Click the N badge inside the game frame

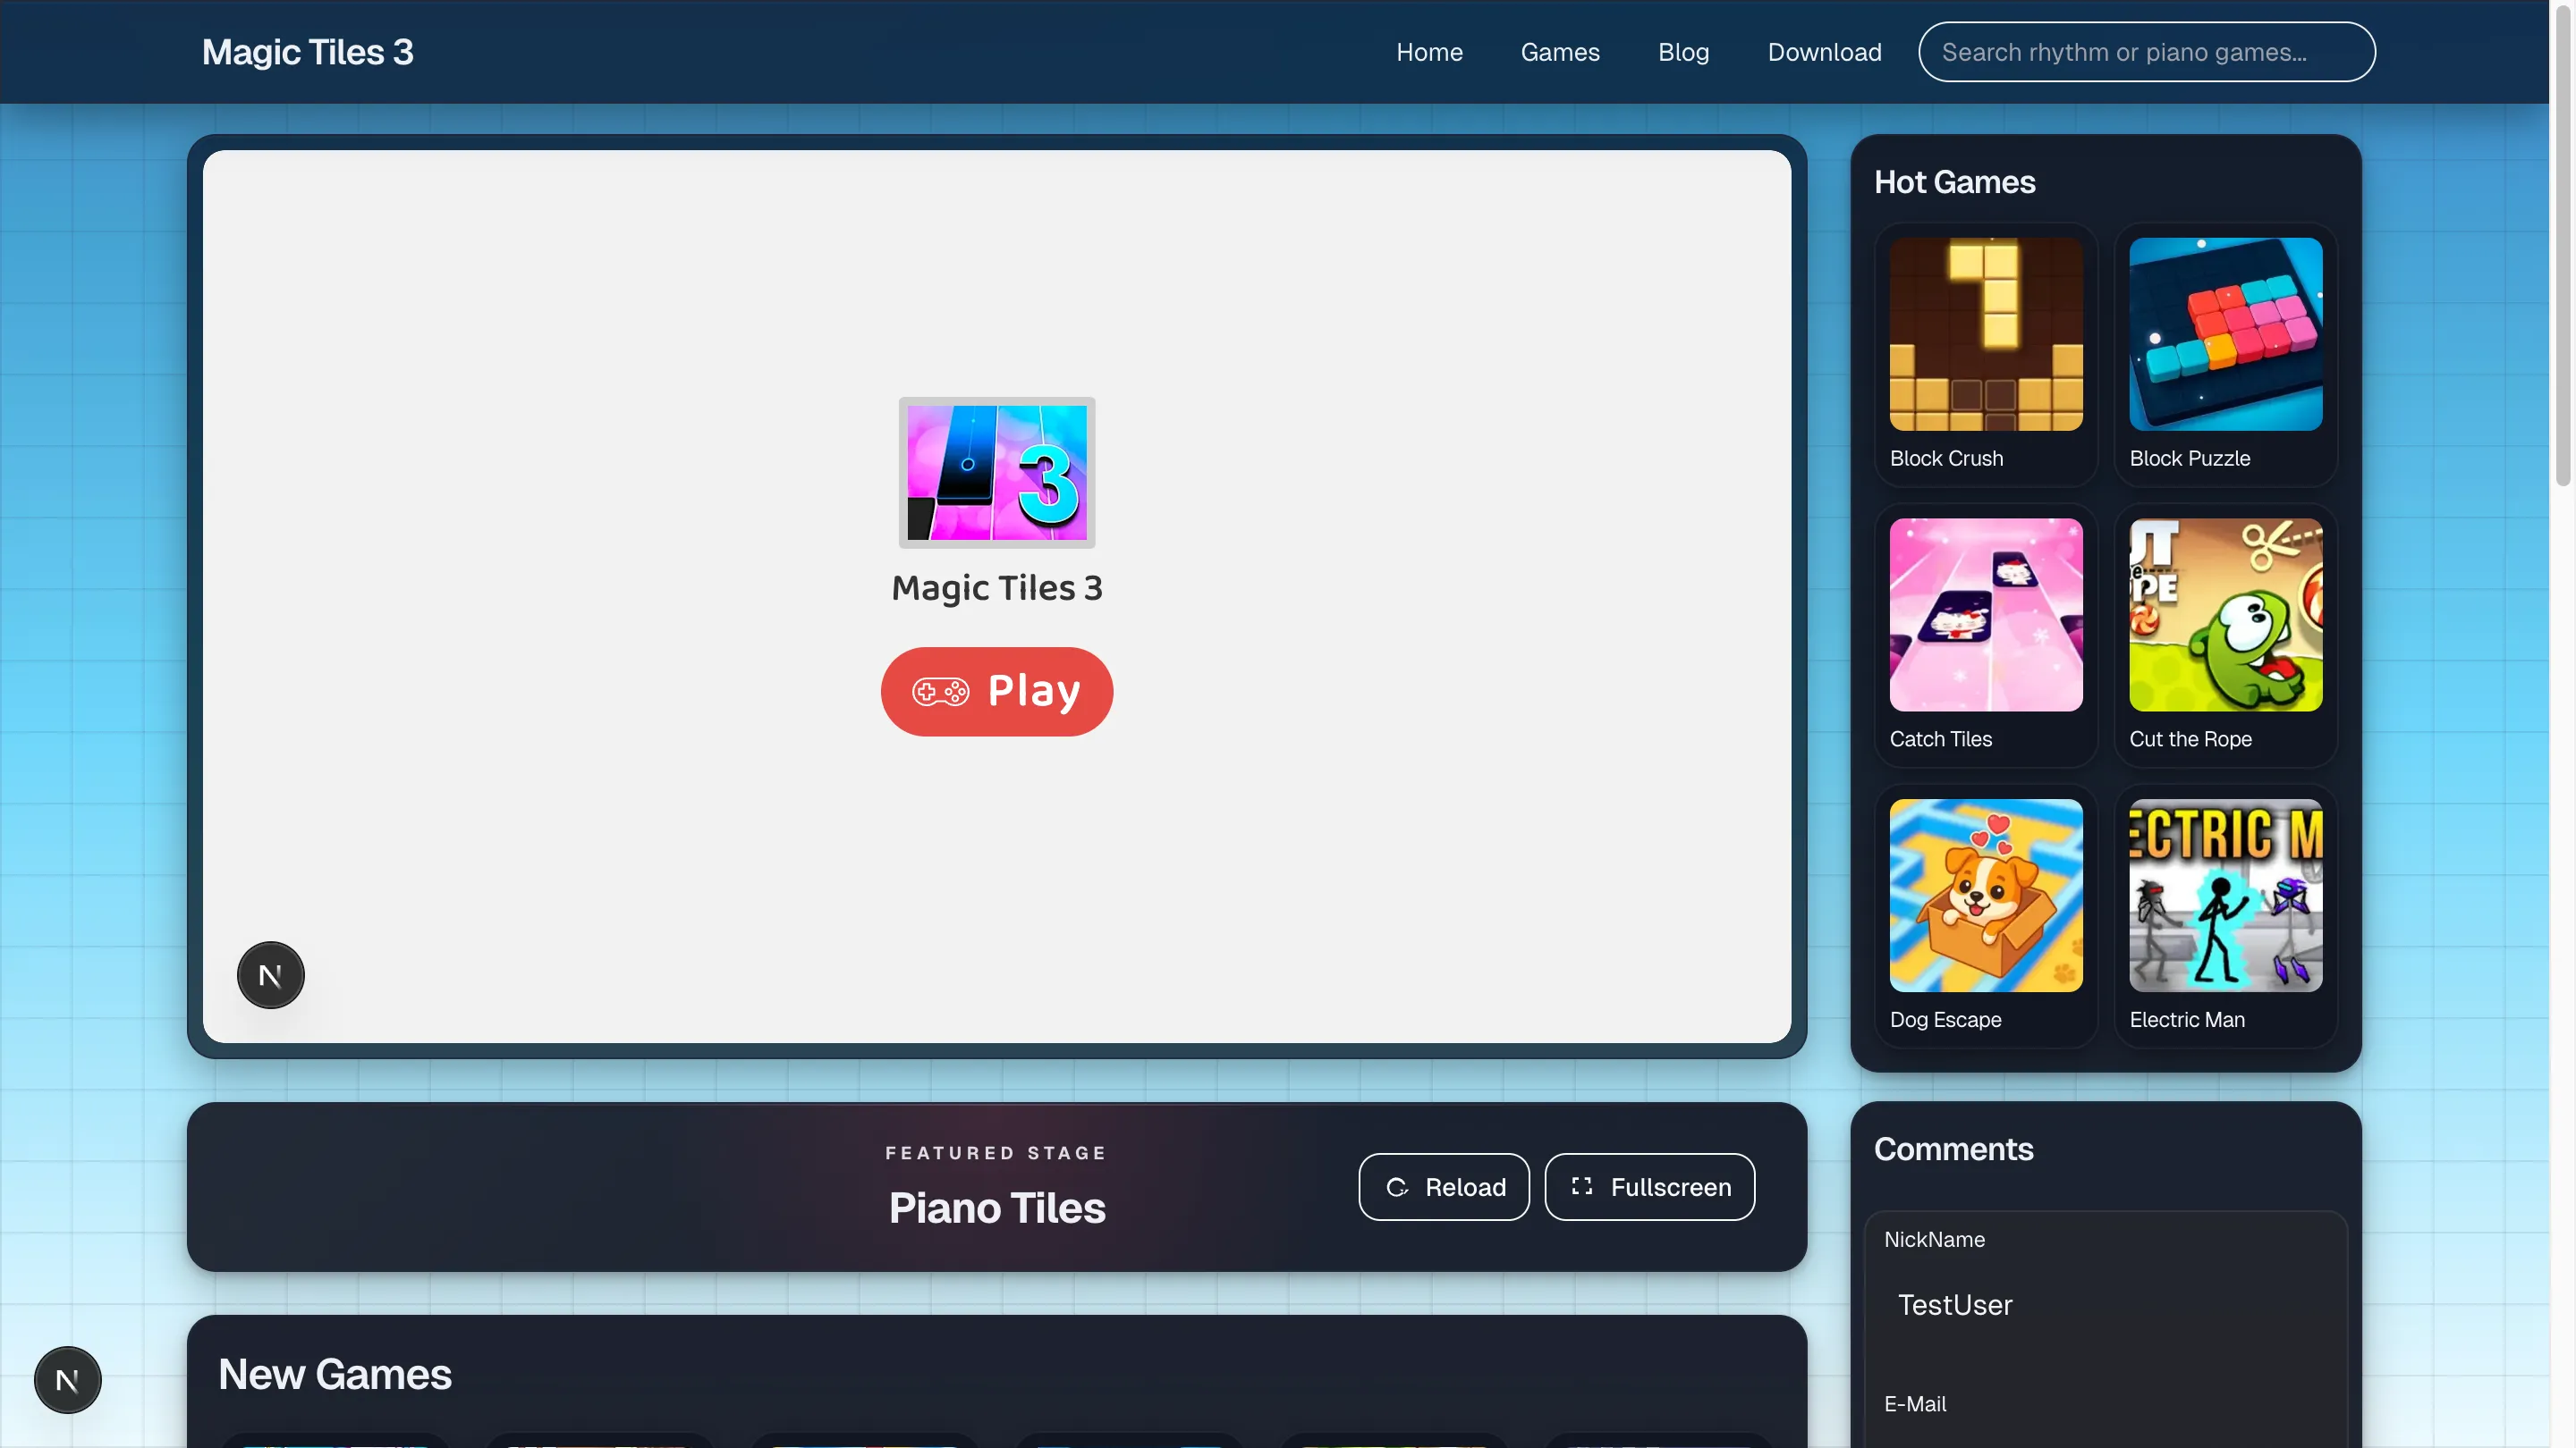click(270, 974)
